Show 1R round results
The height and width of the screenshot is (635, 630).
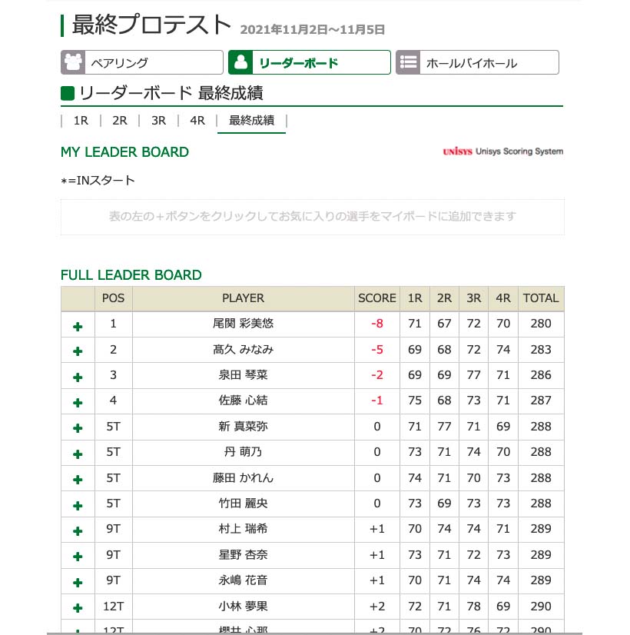(x=81, y=121)
